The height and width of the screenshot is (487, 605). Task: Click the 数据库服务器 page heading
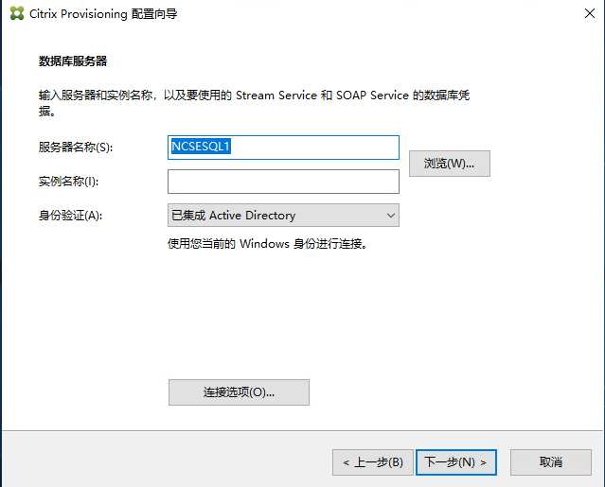[73, 61]
